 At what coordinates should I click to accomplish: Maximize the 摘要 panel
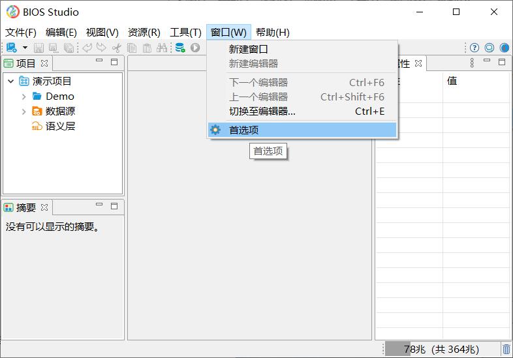pos(114,206)
